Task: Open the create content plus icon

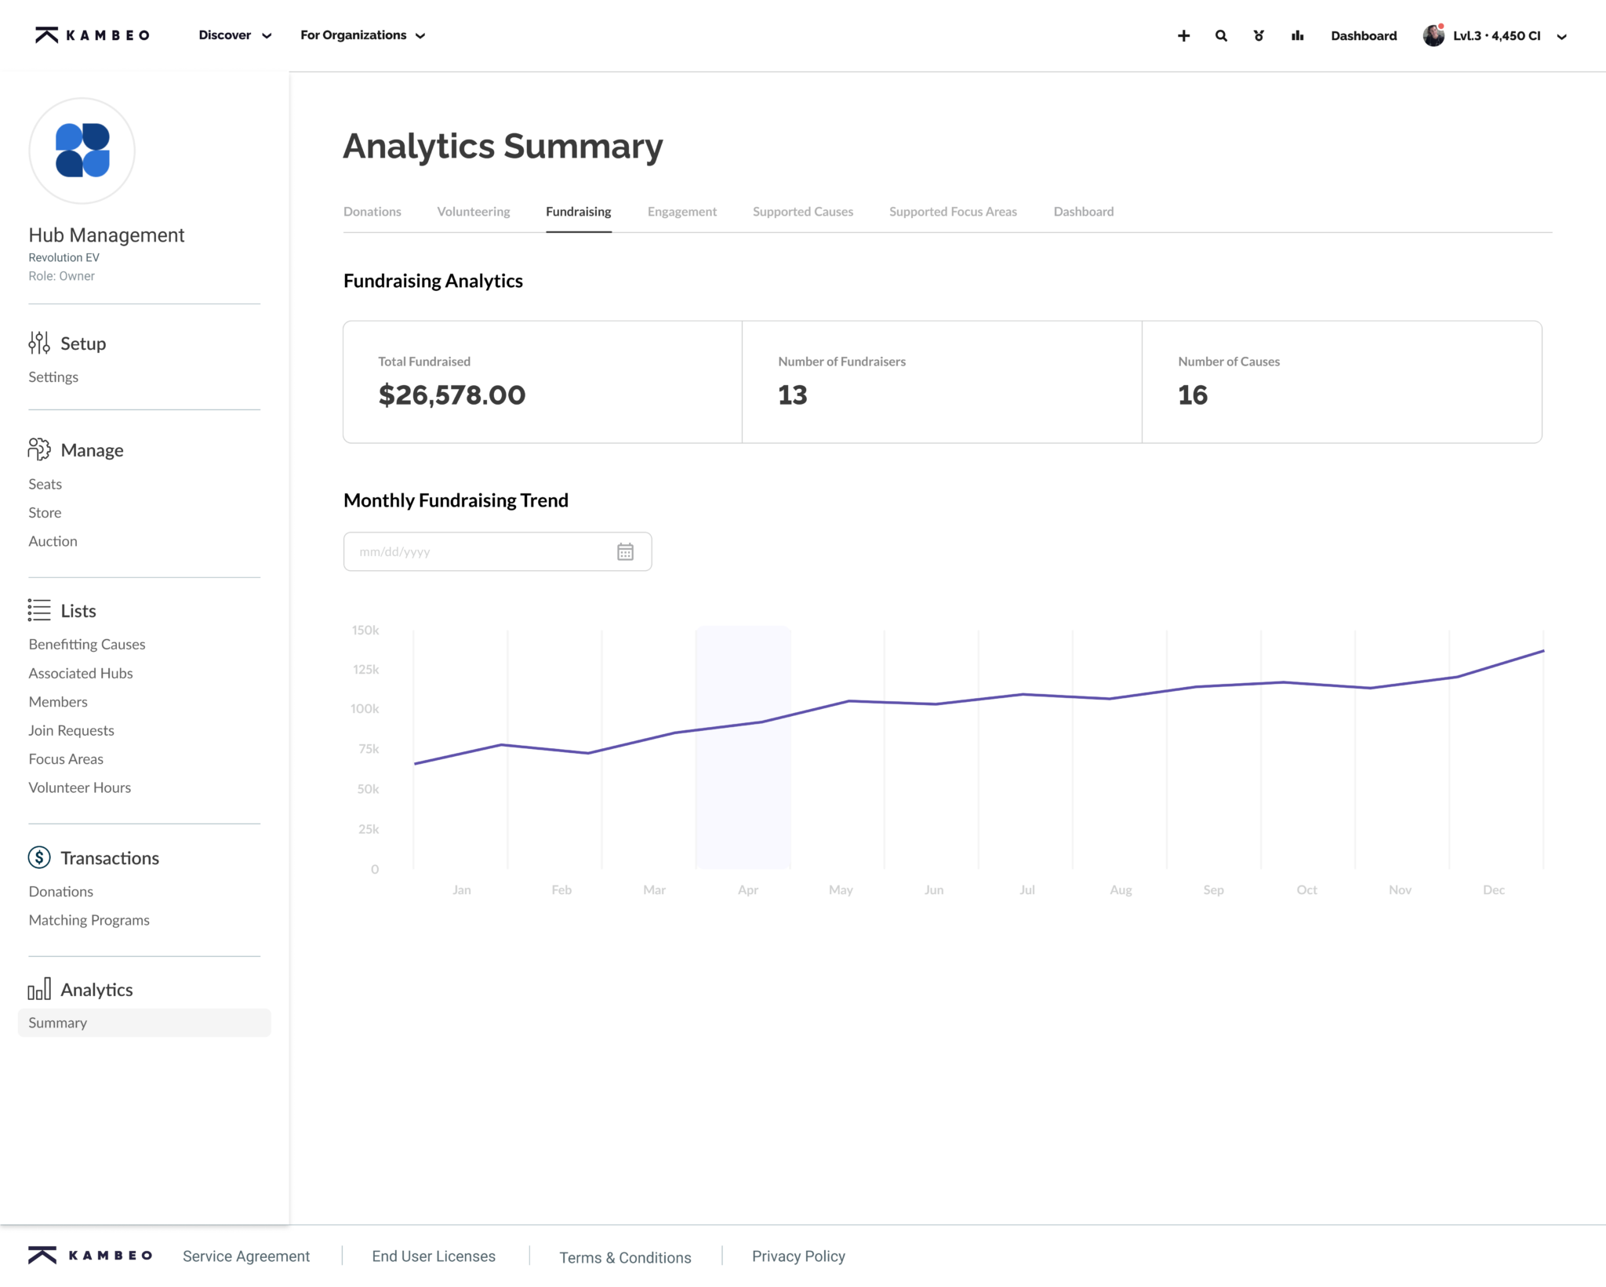Action: 1183,35
